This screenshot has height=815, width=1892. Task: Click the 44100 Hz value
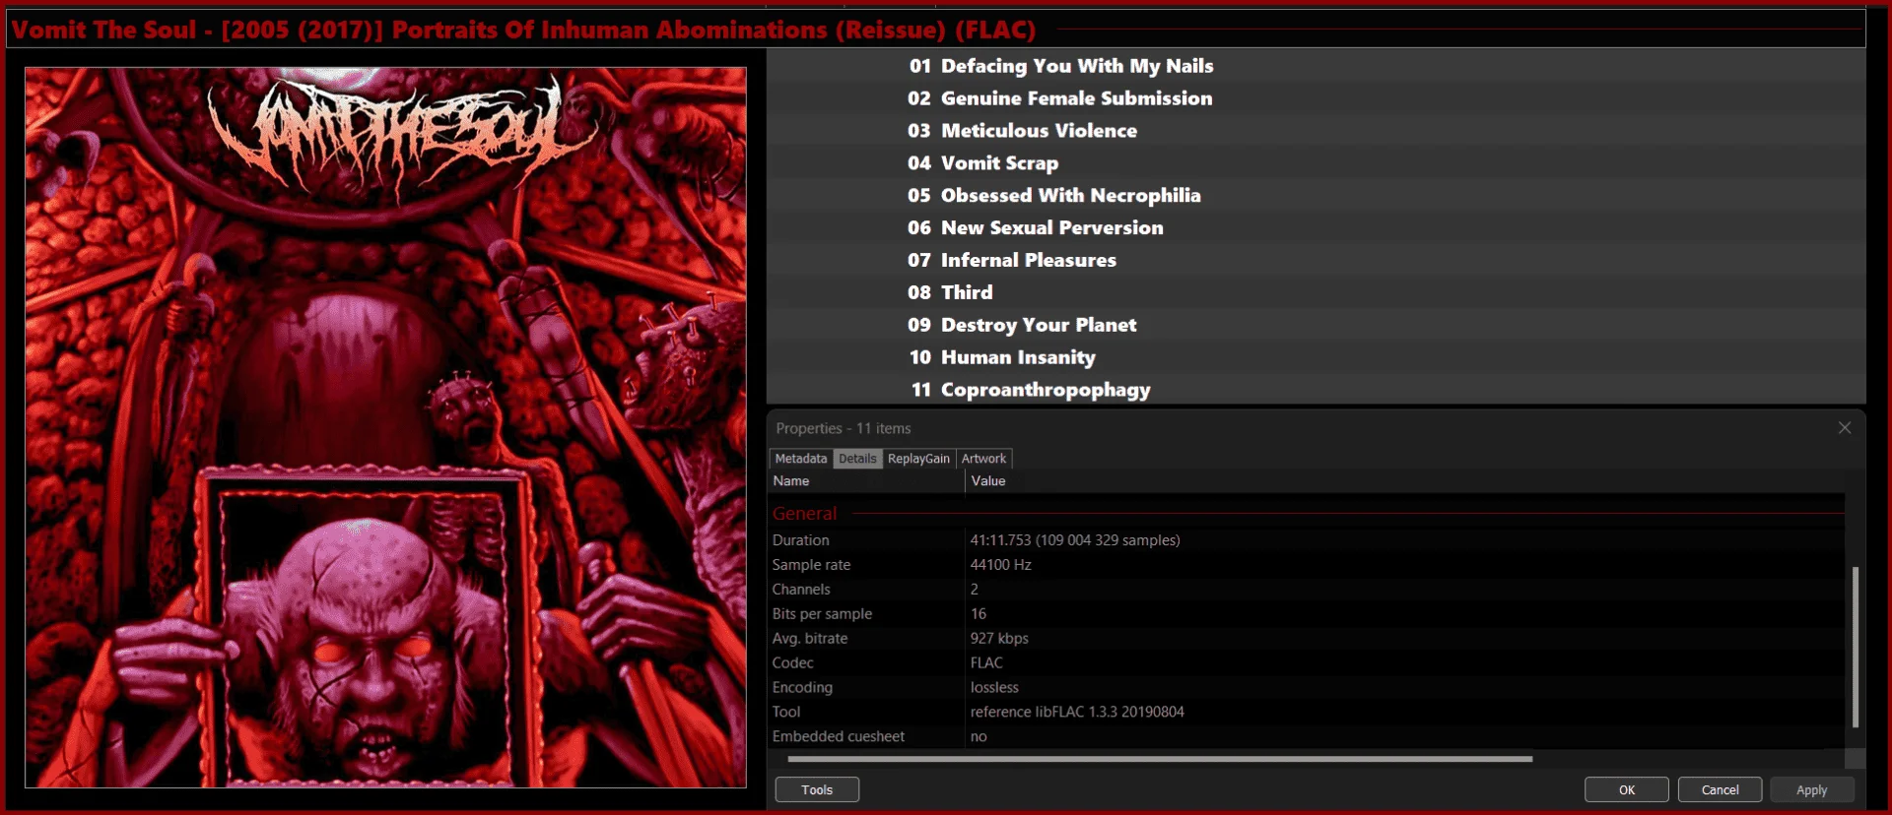(x=1000, y=565)
